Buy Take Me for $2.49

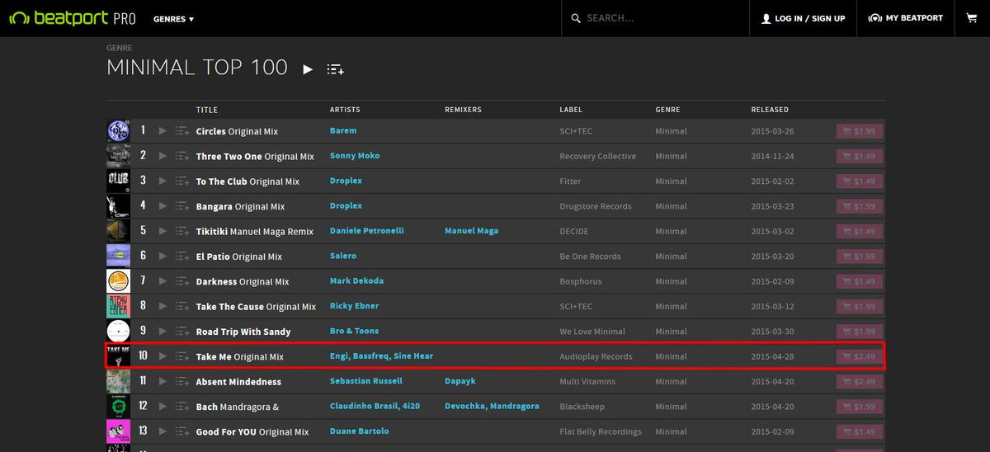pos(860,356)
